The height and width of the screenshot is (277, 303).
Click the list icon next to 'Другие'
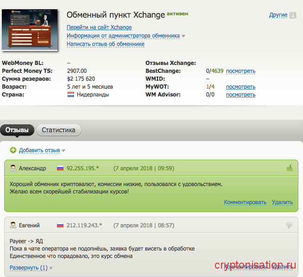coord(293,15)
